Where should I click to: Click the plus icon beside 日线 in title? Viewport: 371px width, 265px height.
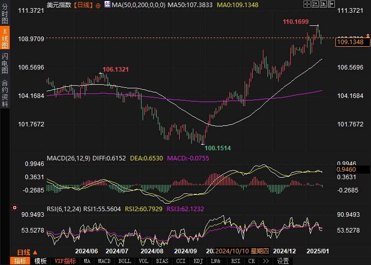point(98,5)
